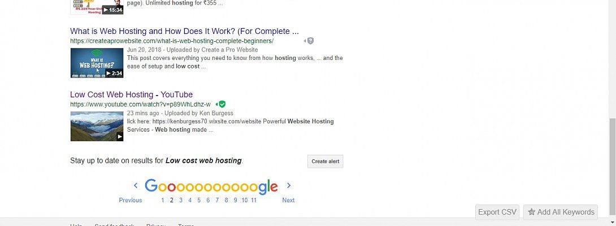The image size is (616, 226).
Task: Go to results page 1
Action: [163, 200]
